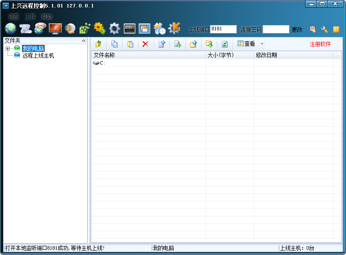Click the red 注册软件 link
The image size is (346, 255).
tap(320, 44)
